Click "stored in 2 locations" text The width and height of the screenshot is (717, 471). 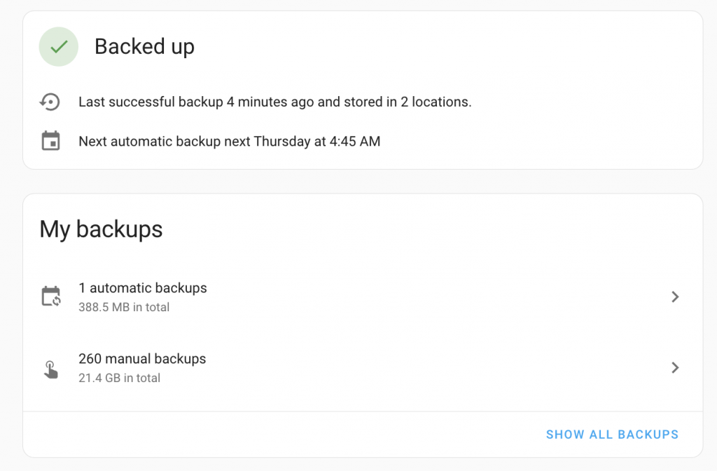click(408, 102)
